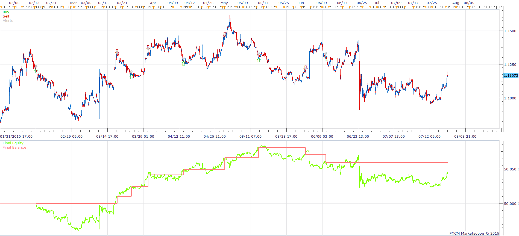
Task: Click the green buy arrow at the mid-April dip
Action: coord(184,64)
